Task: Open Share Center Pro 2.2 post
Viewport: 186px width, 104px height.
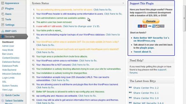Action: 146,88
